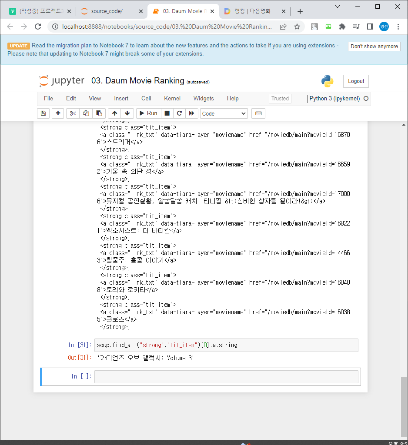Open the Help menu
Screen dimensions: 408x445
[233, 99]
